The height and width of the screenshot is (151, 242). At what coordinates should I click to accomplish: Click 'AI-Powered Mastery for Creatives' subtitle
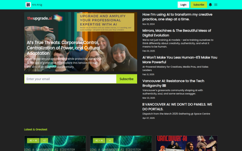pos(175,68)
